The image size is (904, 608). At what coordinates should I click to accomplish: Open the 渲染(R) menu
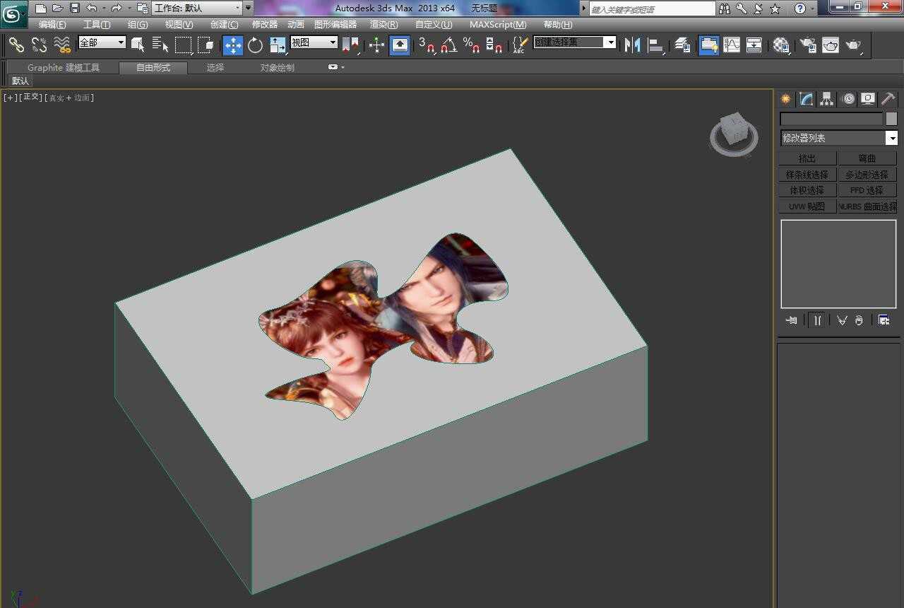pos(383,25)
